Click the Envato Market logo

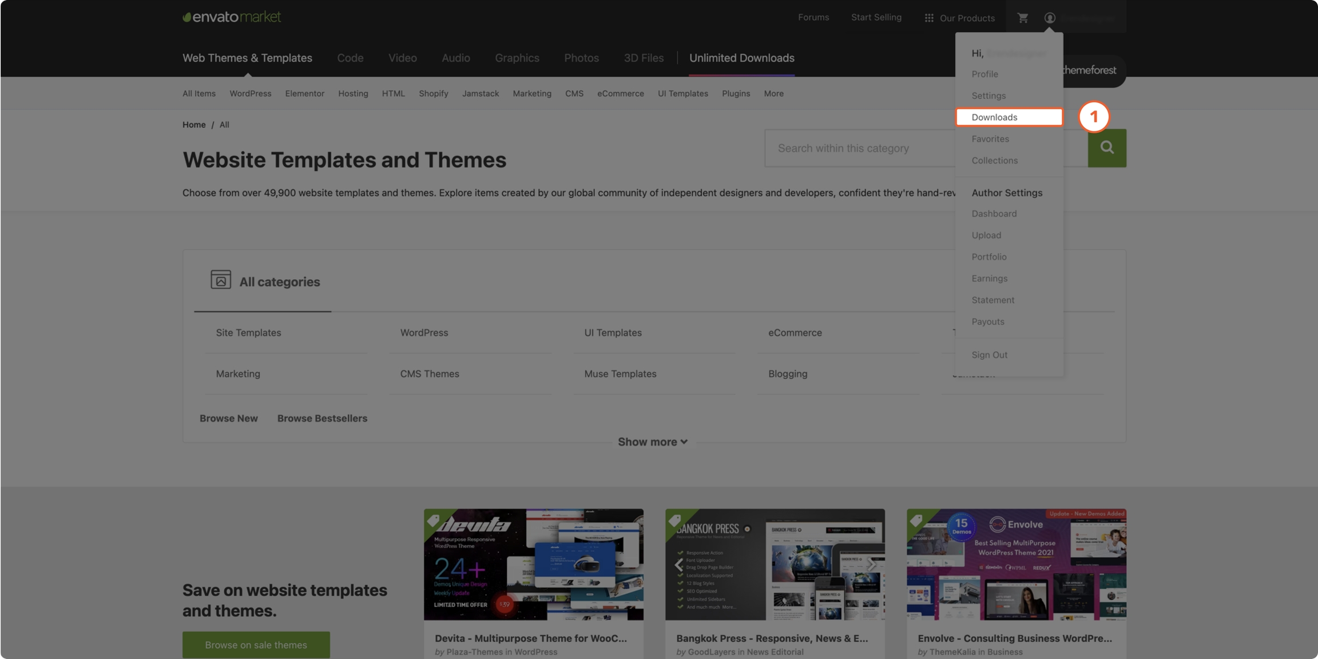pyautogui.click(x=232, y=17)
